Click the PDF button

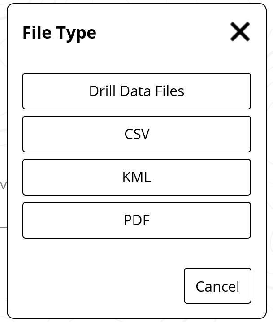136,220
